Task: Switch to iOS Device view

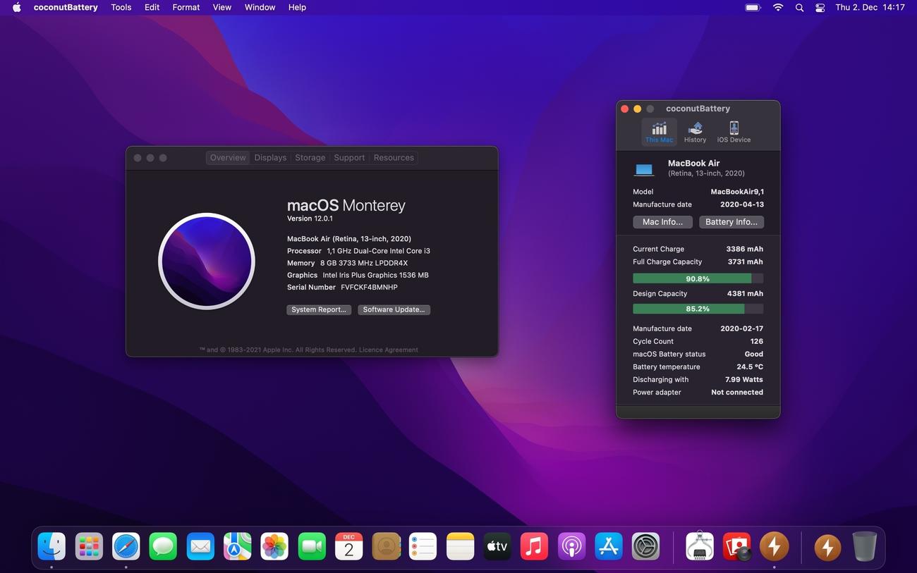Action: 734,132
